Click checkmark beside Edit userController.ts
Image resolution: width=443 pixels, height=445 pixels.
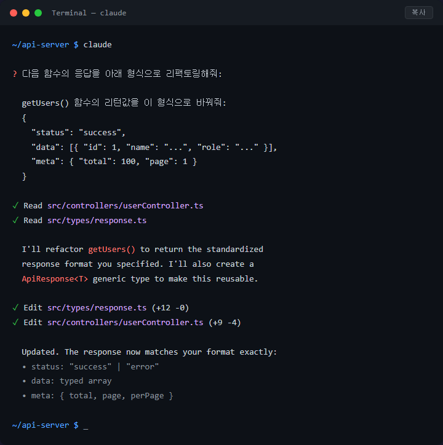pos(15,322)
